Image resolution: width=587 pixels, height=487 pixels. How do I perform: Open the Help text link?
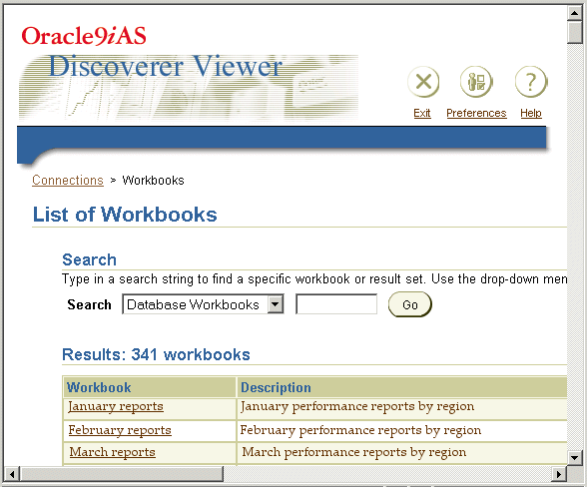(531, 113)
